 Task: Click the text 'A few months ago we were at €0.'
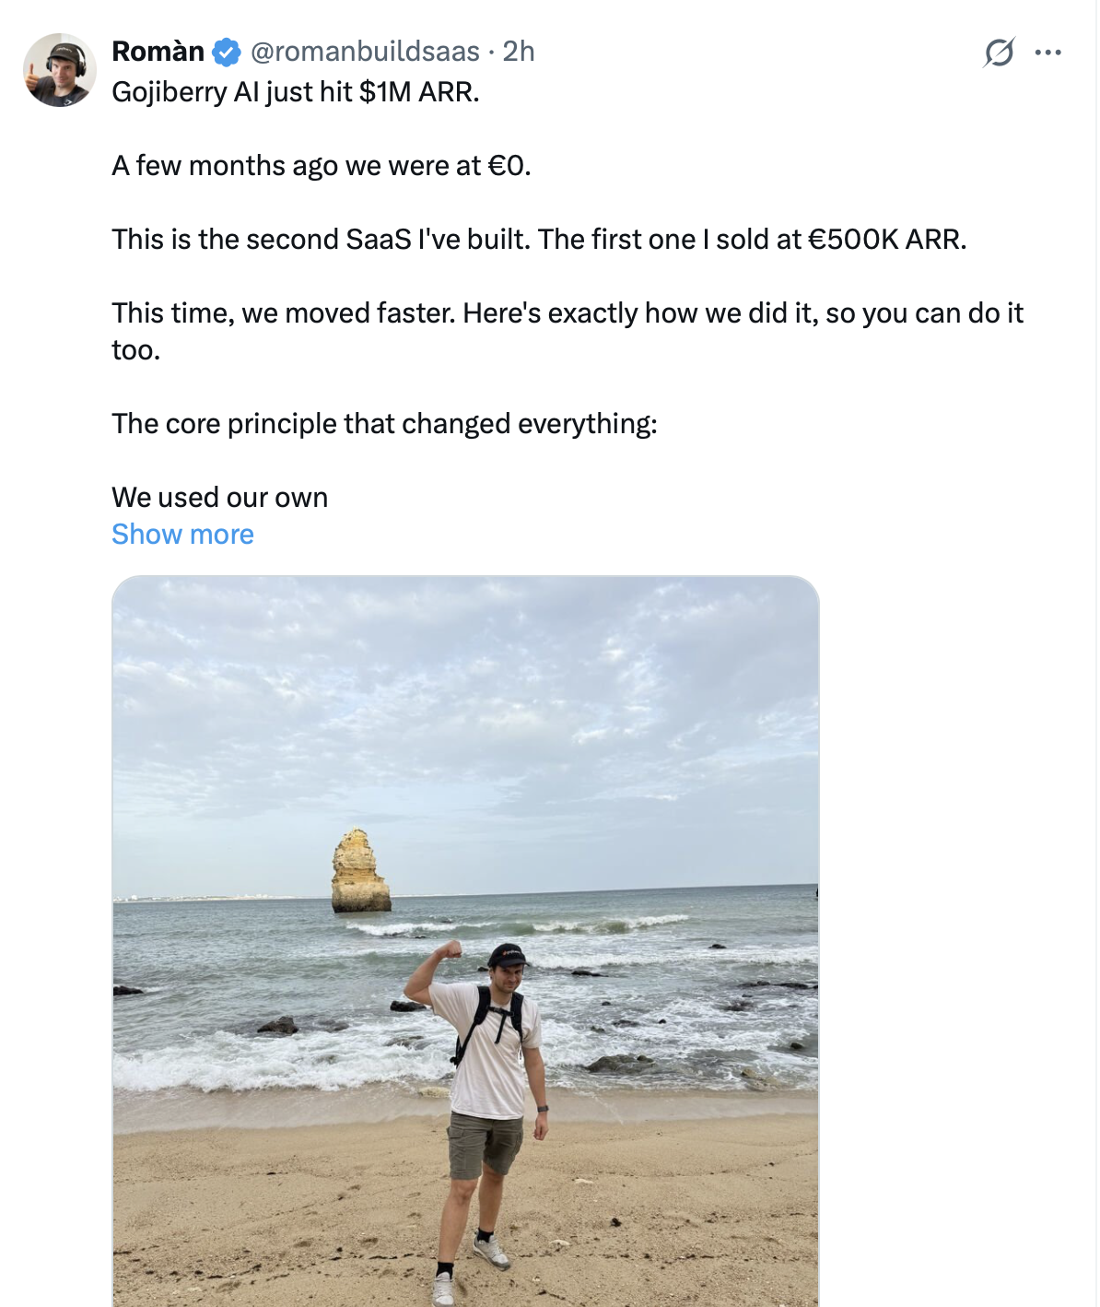click(322, 166)
